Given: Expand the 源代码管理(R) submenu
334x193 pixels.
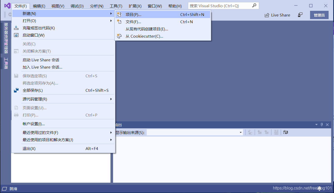Looking at the screenshot, I should point(111,99).
